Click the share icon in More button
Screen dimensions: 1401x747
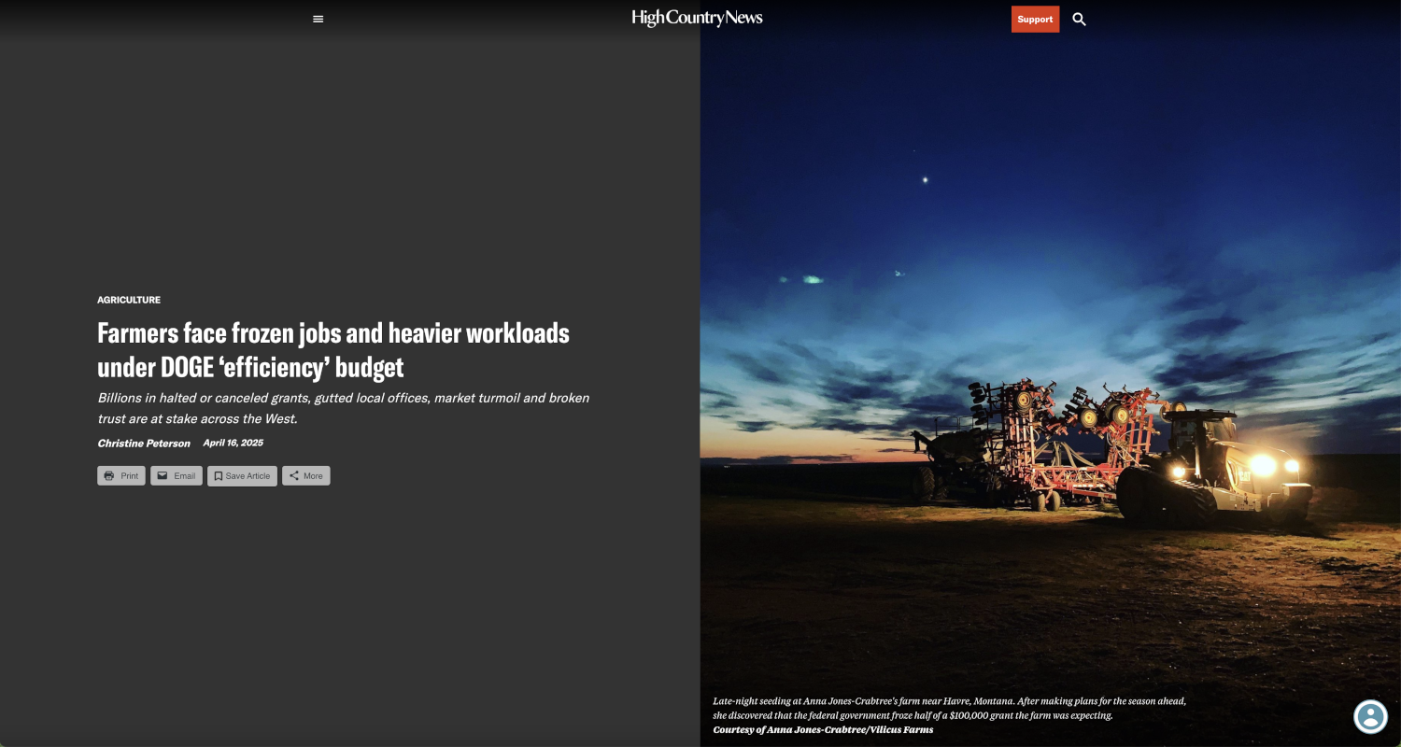(x=293, y=476)
